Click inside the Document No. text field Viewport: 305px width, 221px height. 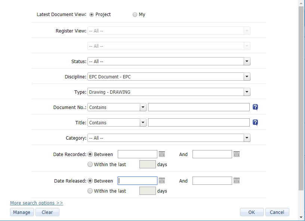click(198, 107)
